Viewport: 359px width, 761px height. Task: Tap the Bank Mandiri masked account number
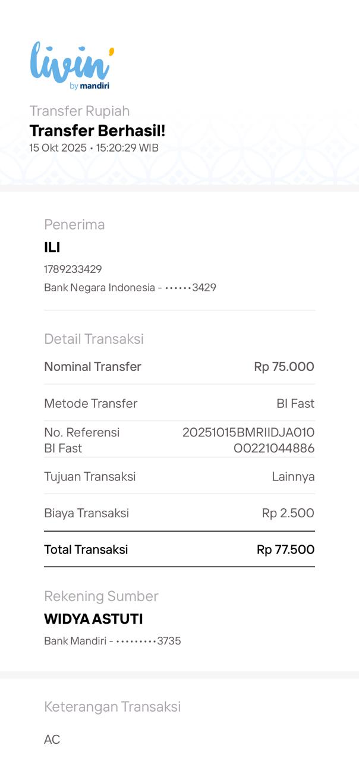coord(112,641)
